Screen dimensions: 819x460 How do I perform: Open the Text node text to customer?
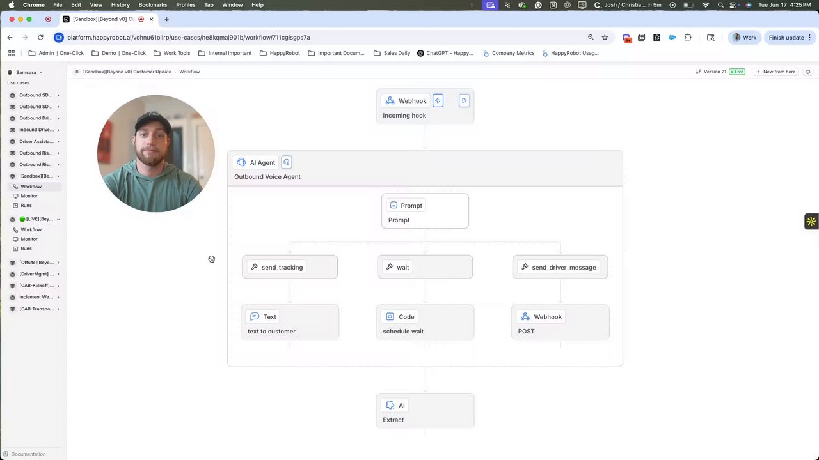pos(290,323)
